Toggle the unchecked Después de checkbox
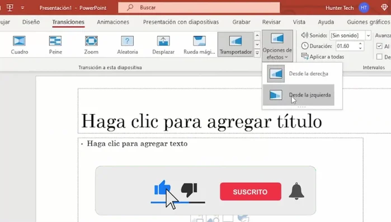 click(379, 57)
